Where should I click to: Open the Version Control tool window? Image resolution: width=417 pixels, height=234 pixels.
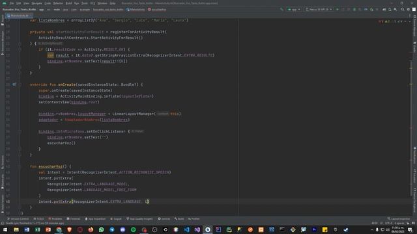pos(18,219)
